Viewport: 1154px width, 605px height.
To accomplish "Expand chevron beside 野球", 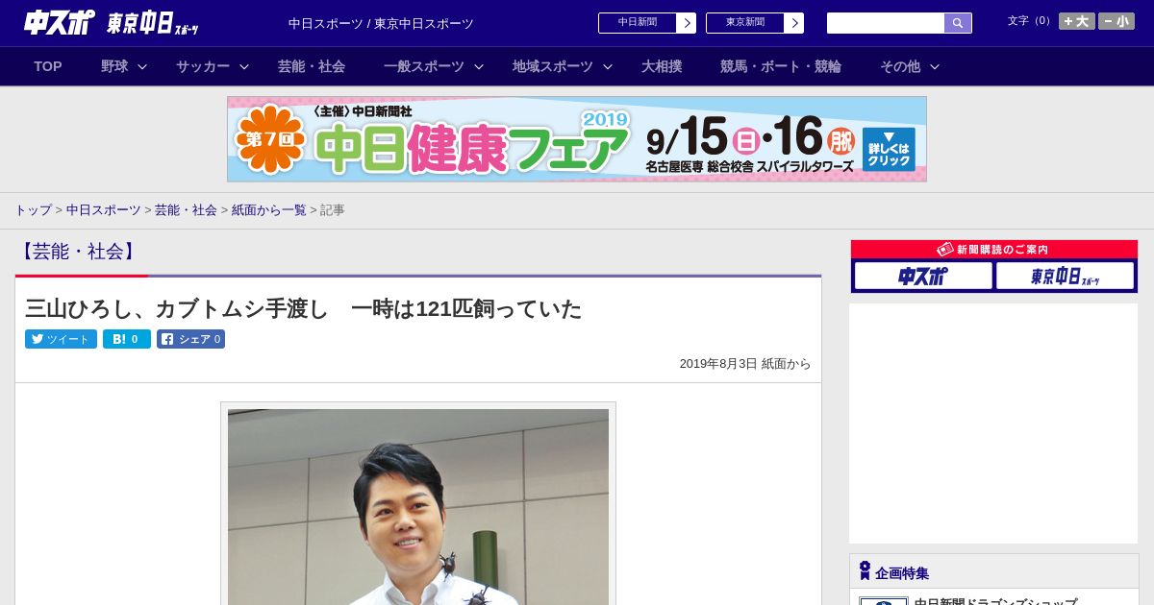I will pos(142,67).
